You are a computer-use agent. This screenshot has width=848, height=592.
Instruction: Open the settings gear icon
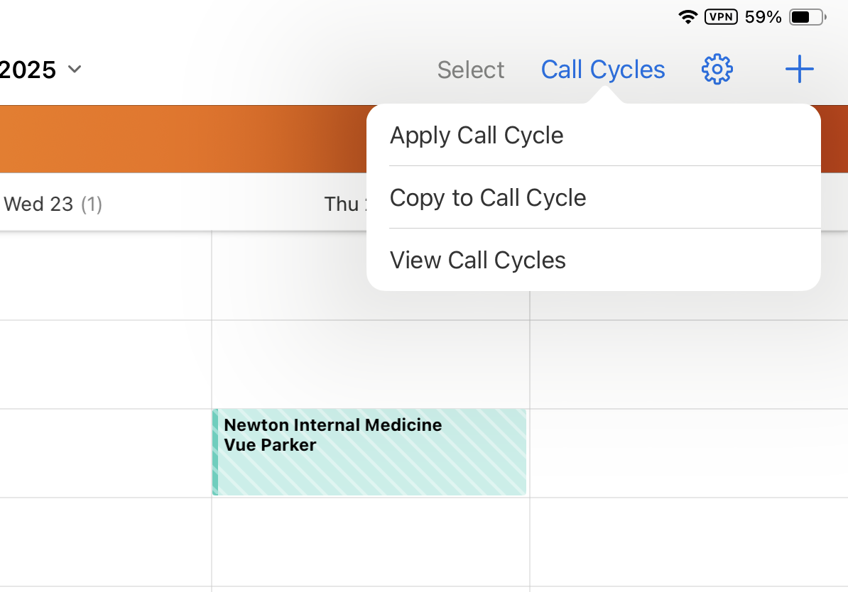pos(717,70)
